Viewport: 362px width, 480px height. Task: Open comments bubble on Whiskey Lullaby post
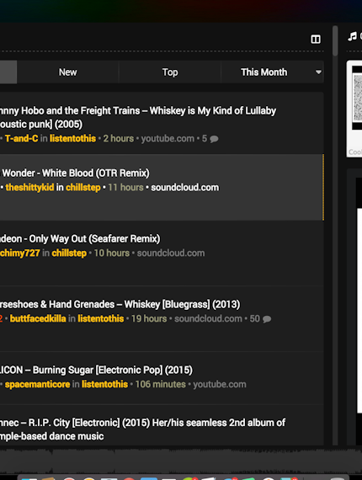[214, 139]
